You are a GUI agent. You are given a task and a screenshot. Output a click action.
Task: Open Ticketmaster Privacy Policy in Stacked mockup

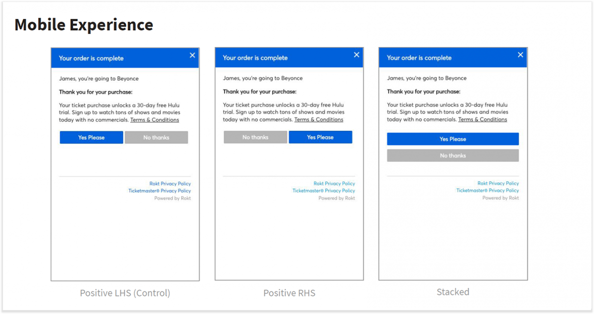tap(488, 190)
